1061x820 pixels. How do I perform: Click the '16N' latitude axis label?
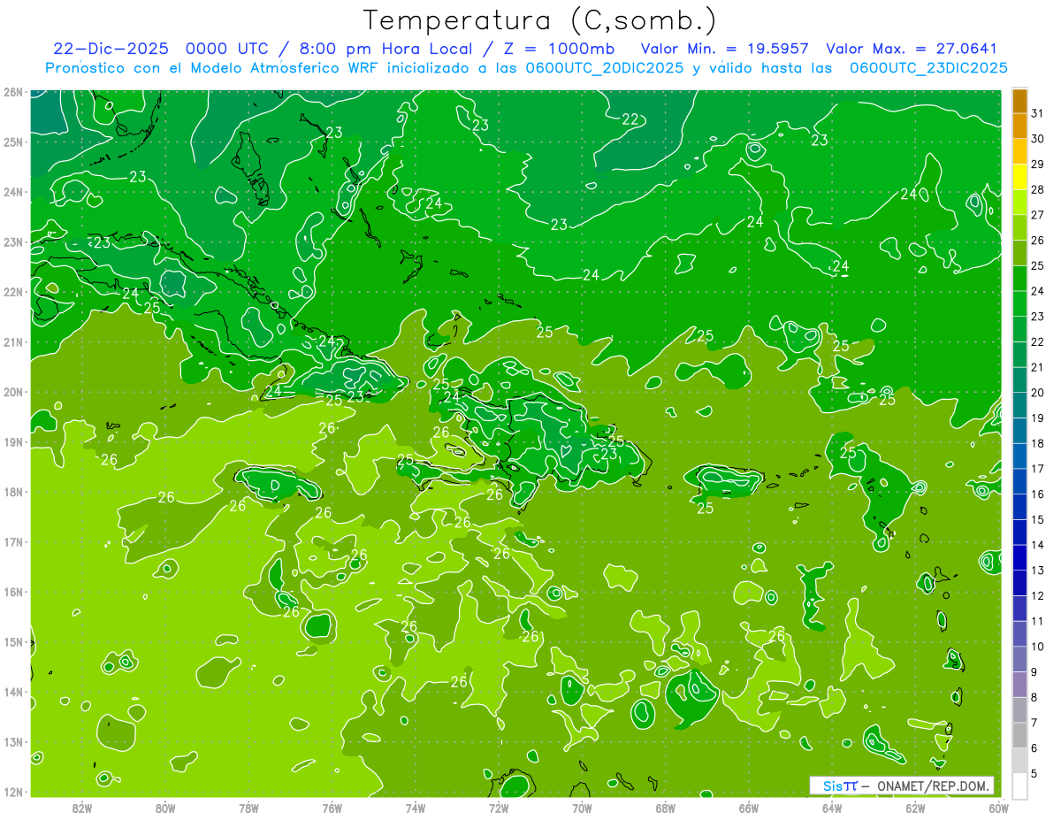(12, 592)
